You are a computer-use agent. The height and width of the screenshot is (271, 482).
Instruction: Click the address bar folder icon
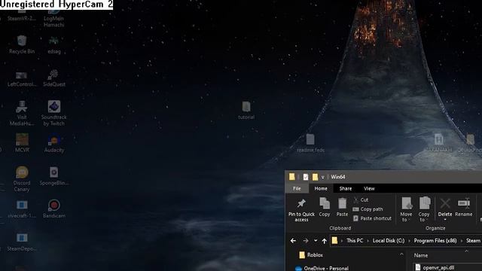[x=334, y=241]
